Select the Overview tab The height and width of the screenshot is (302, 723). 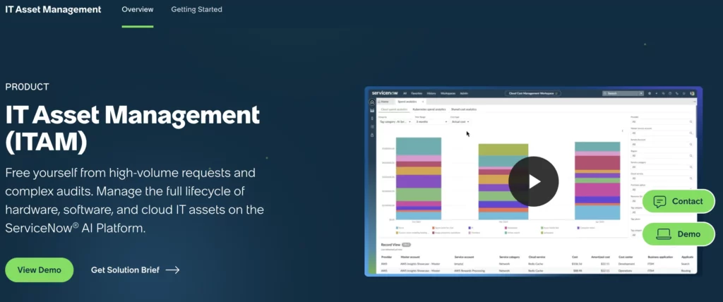138,9
